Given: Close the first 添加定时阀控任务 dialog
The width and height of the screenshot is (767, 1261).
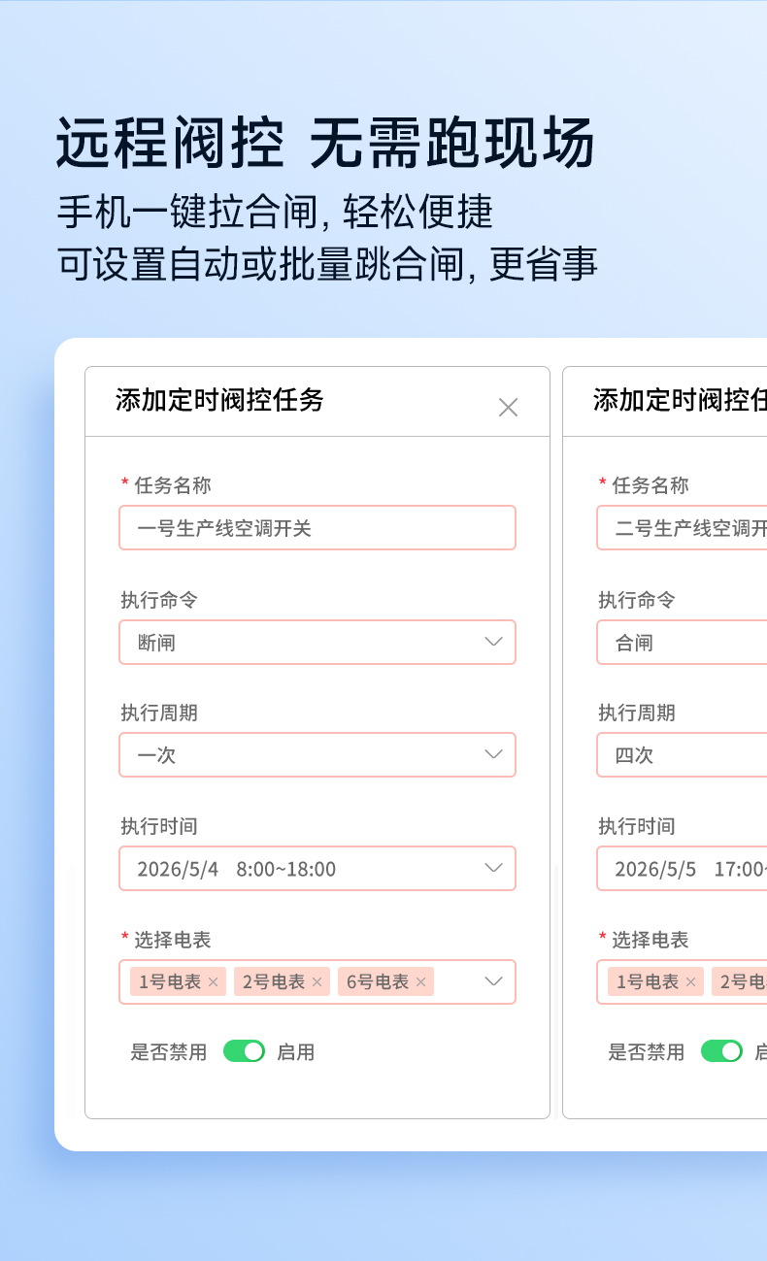Looking at the screenshot, I should coord(508,408).
